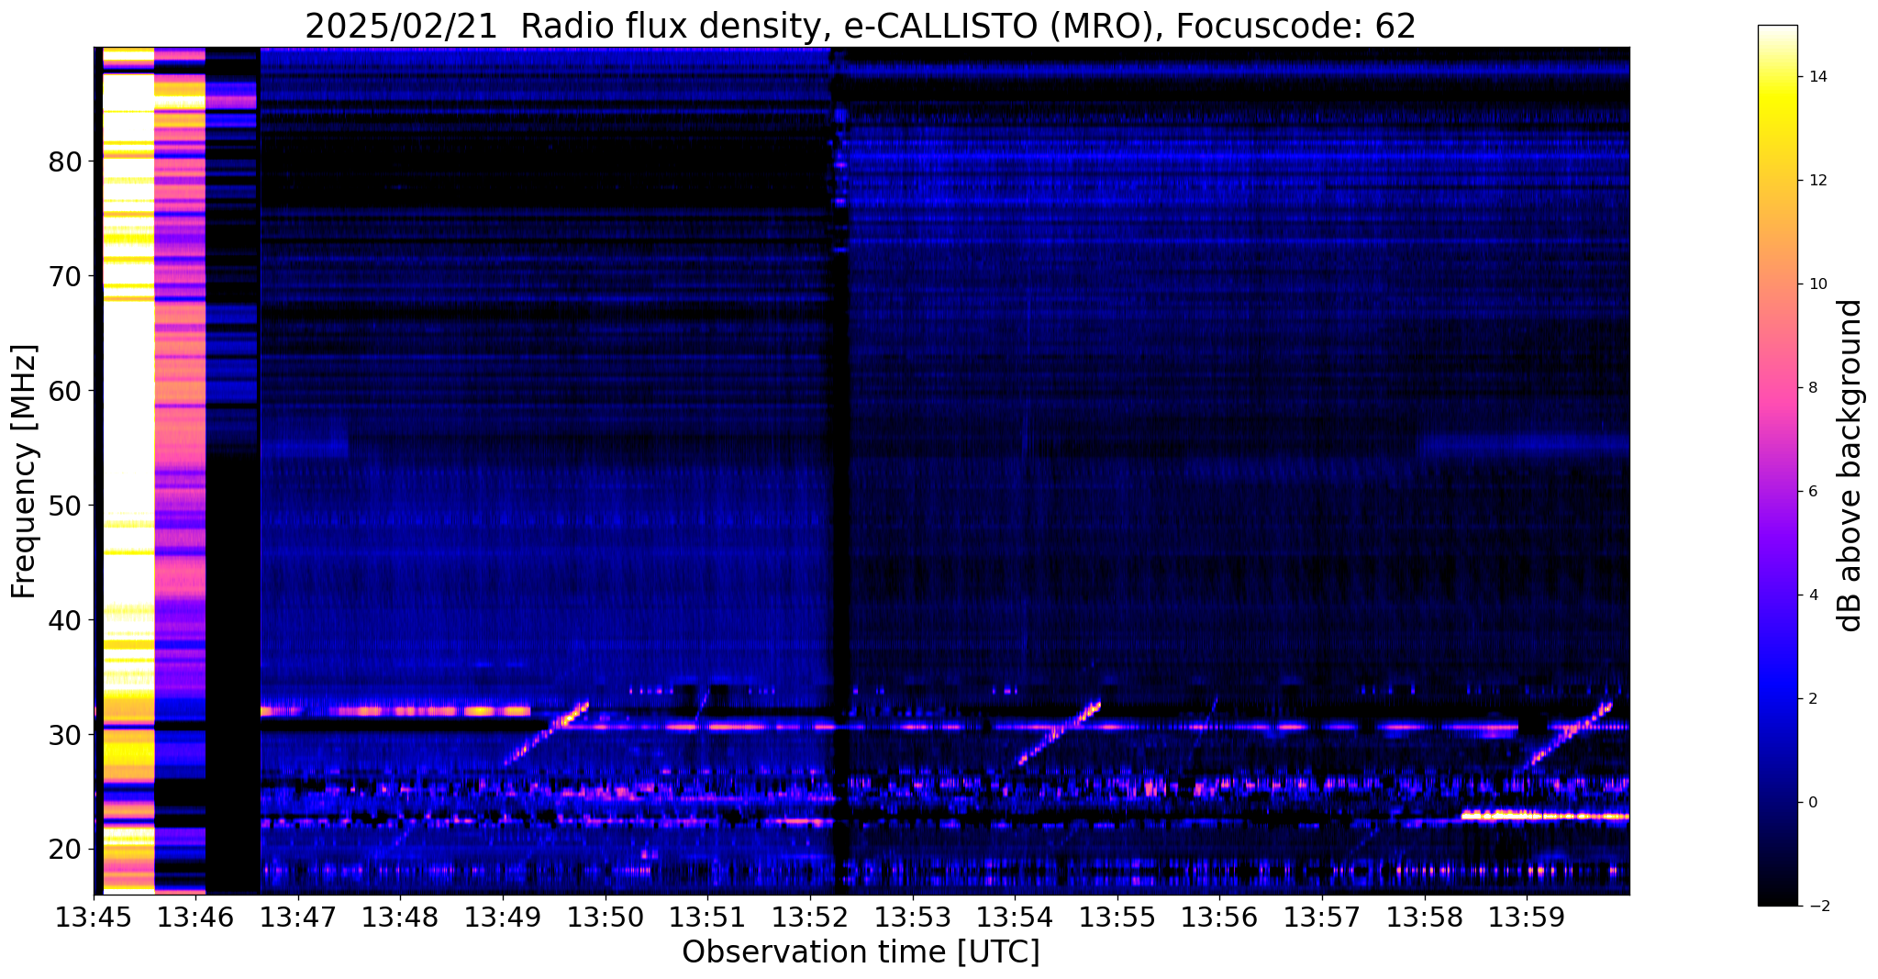Click the colorbar tick label 4
This screenshot has width=1878, height=979.
(x=1812, y=595)
